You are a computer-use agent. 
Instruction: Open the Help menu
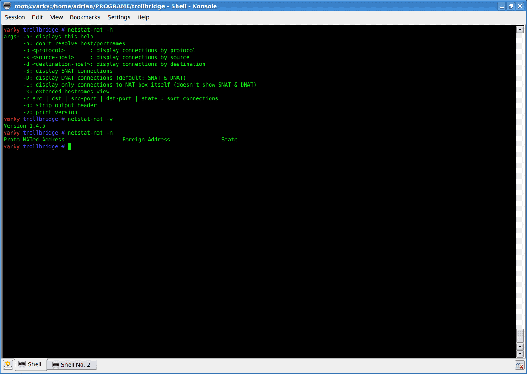[x=143, y=17]
